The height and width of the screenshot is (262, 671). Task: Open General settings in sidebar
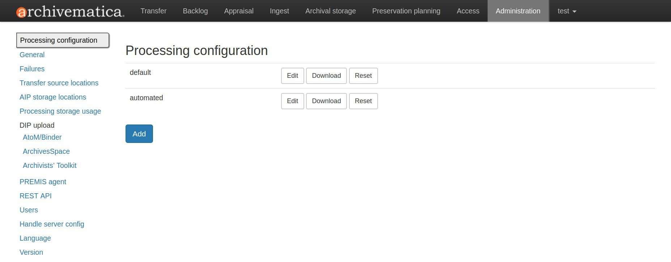point(32,55)
